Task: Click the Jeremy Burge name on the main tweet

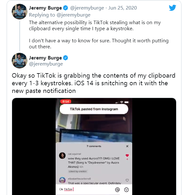Action: (x=45, y=58)
